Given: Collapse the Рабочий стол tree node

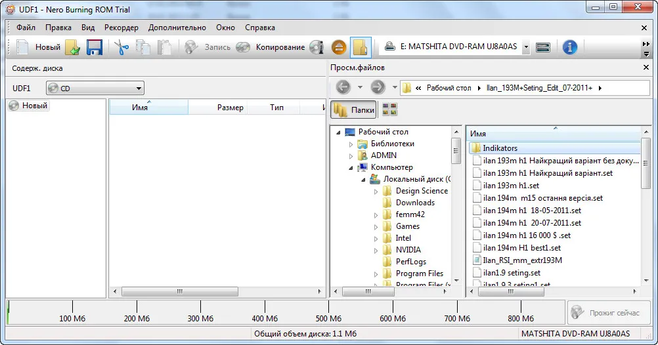Looking at the screenshot, I should tap(338, 132).
